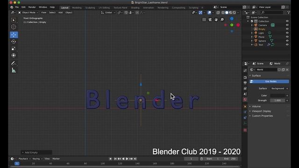Viewport: 299px width, 168px height.
Task: Click the blue Z axis gizmo dot
Action: [x=232, y=19]
